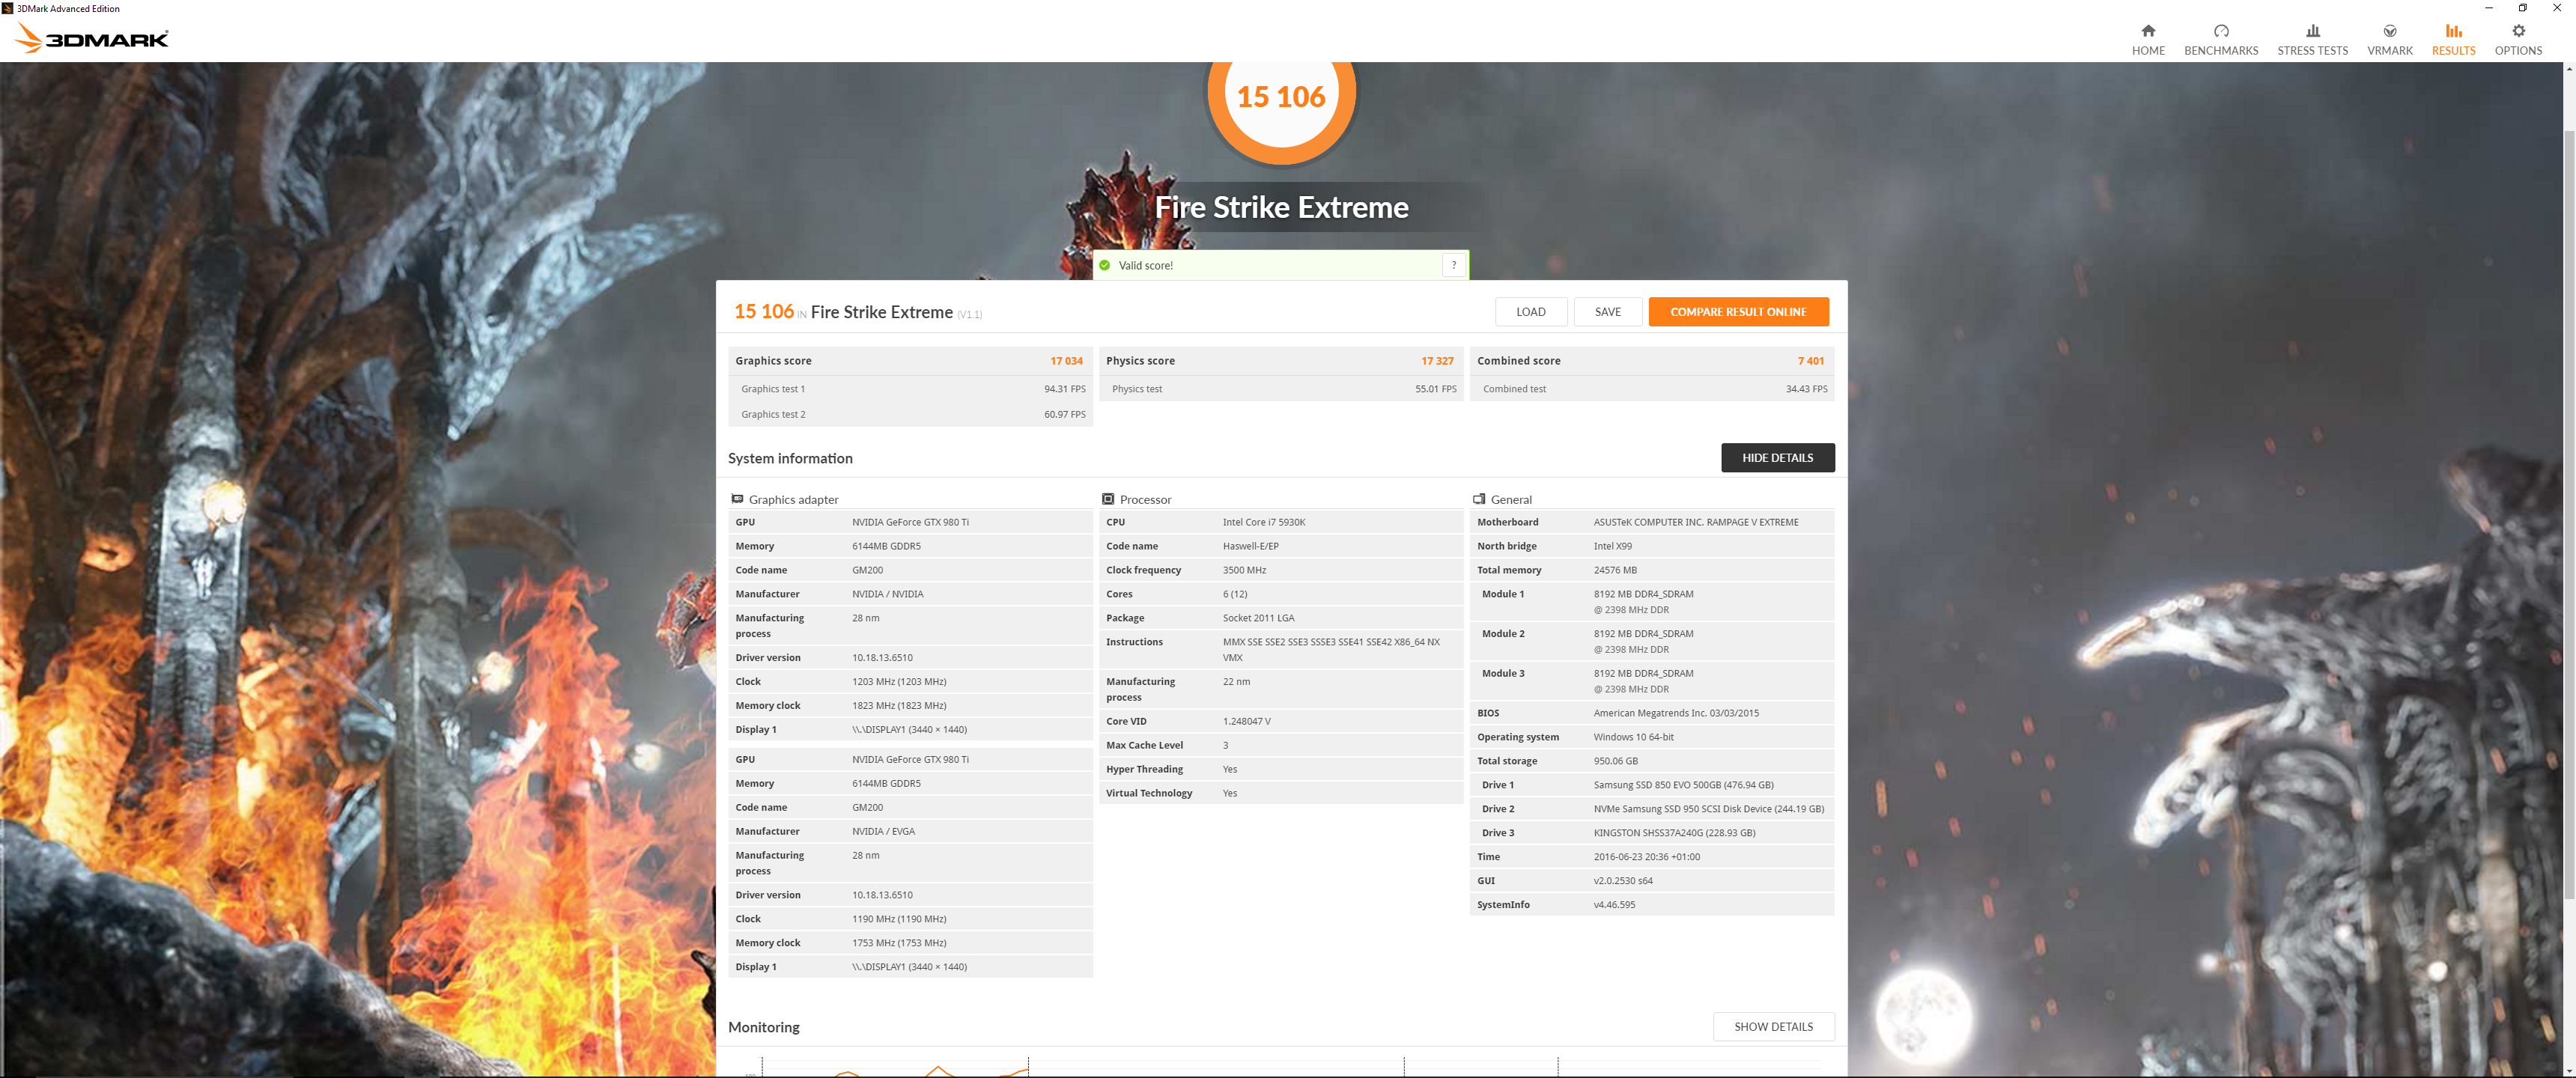2576x1078 pixels.
Task: Click the scrollbar up arrow
Action: [2569, 69]
